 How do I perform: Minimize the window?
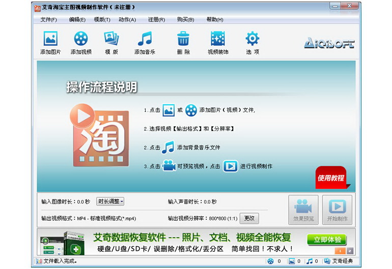335,6
